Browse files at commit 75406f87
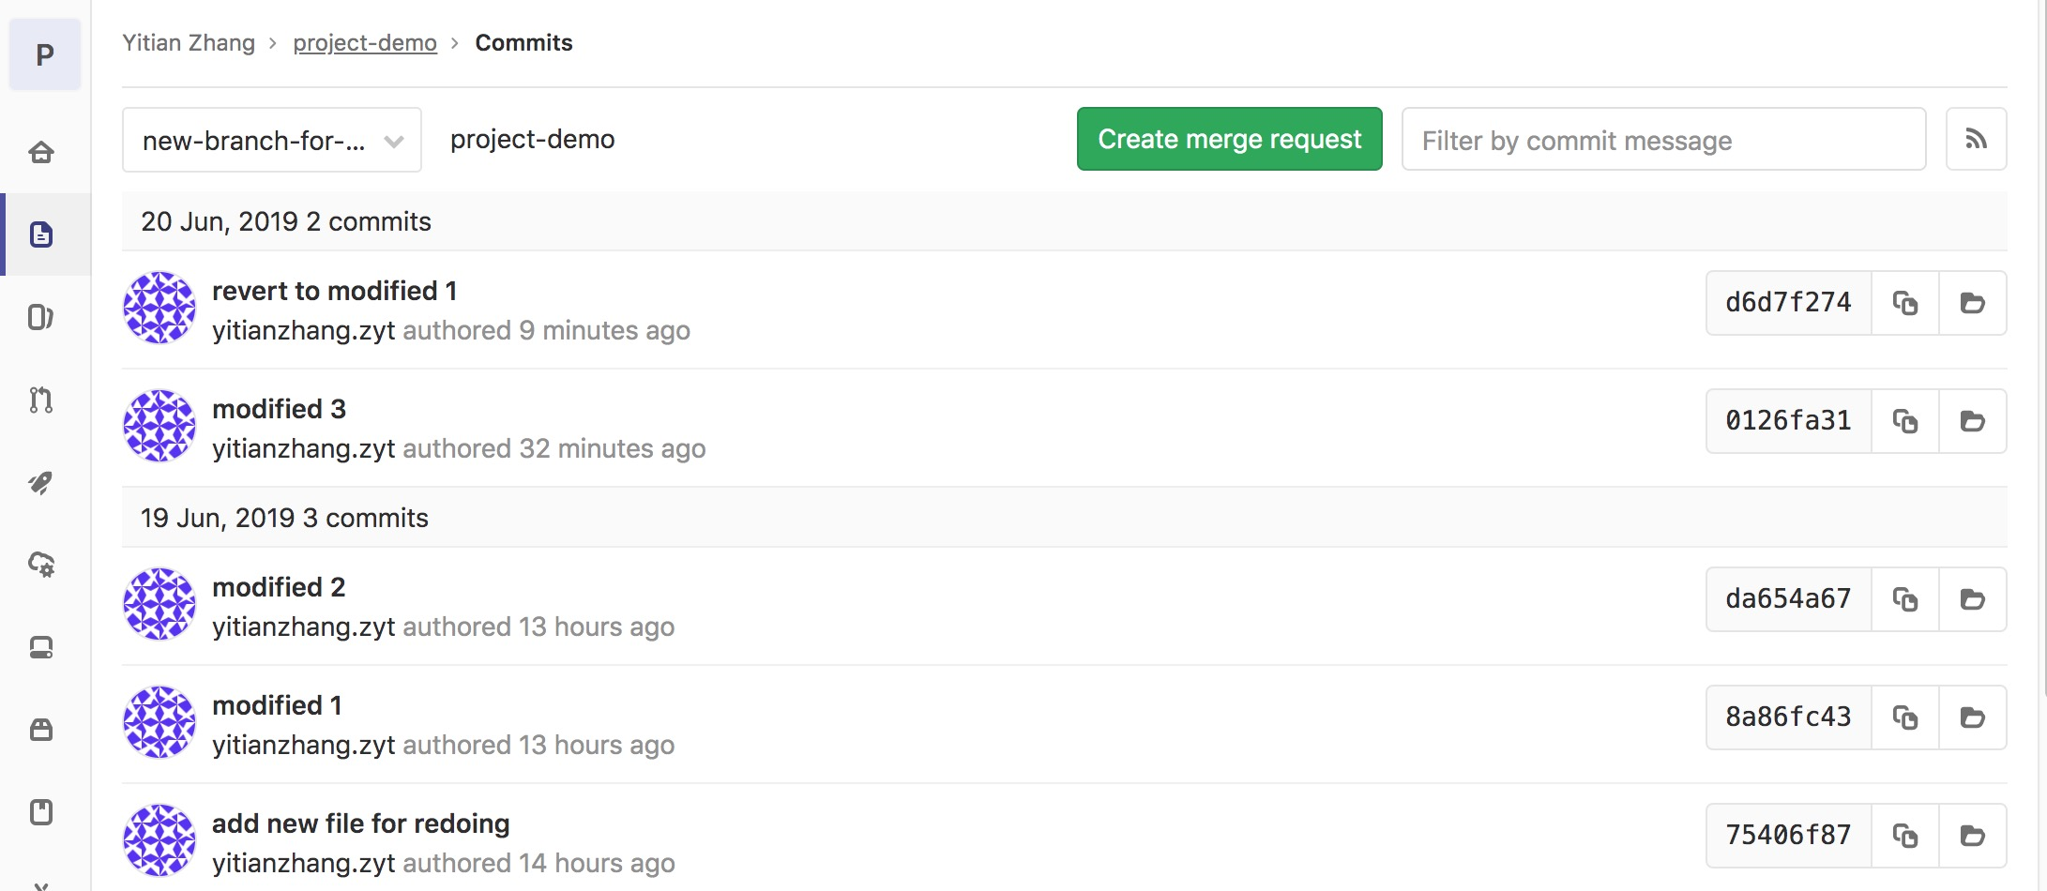 [x=1972, y=836]
